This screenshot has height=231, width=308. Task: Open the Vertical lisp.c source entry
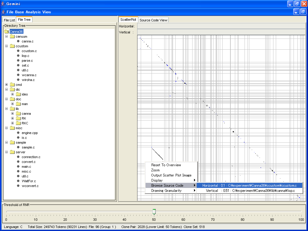pyautogui.click(x=250, y=191)
